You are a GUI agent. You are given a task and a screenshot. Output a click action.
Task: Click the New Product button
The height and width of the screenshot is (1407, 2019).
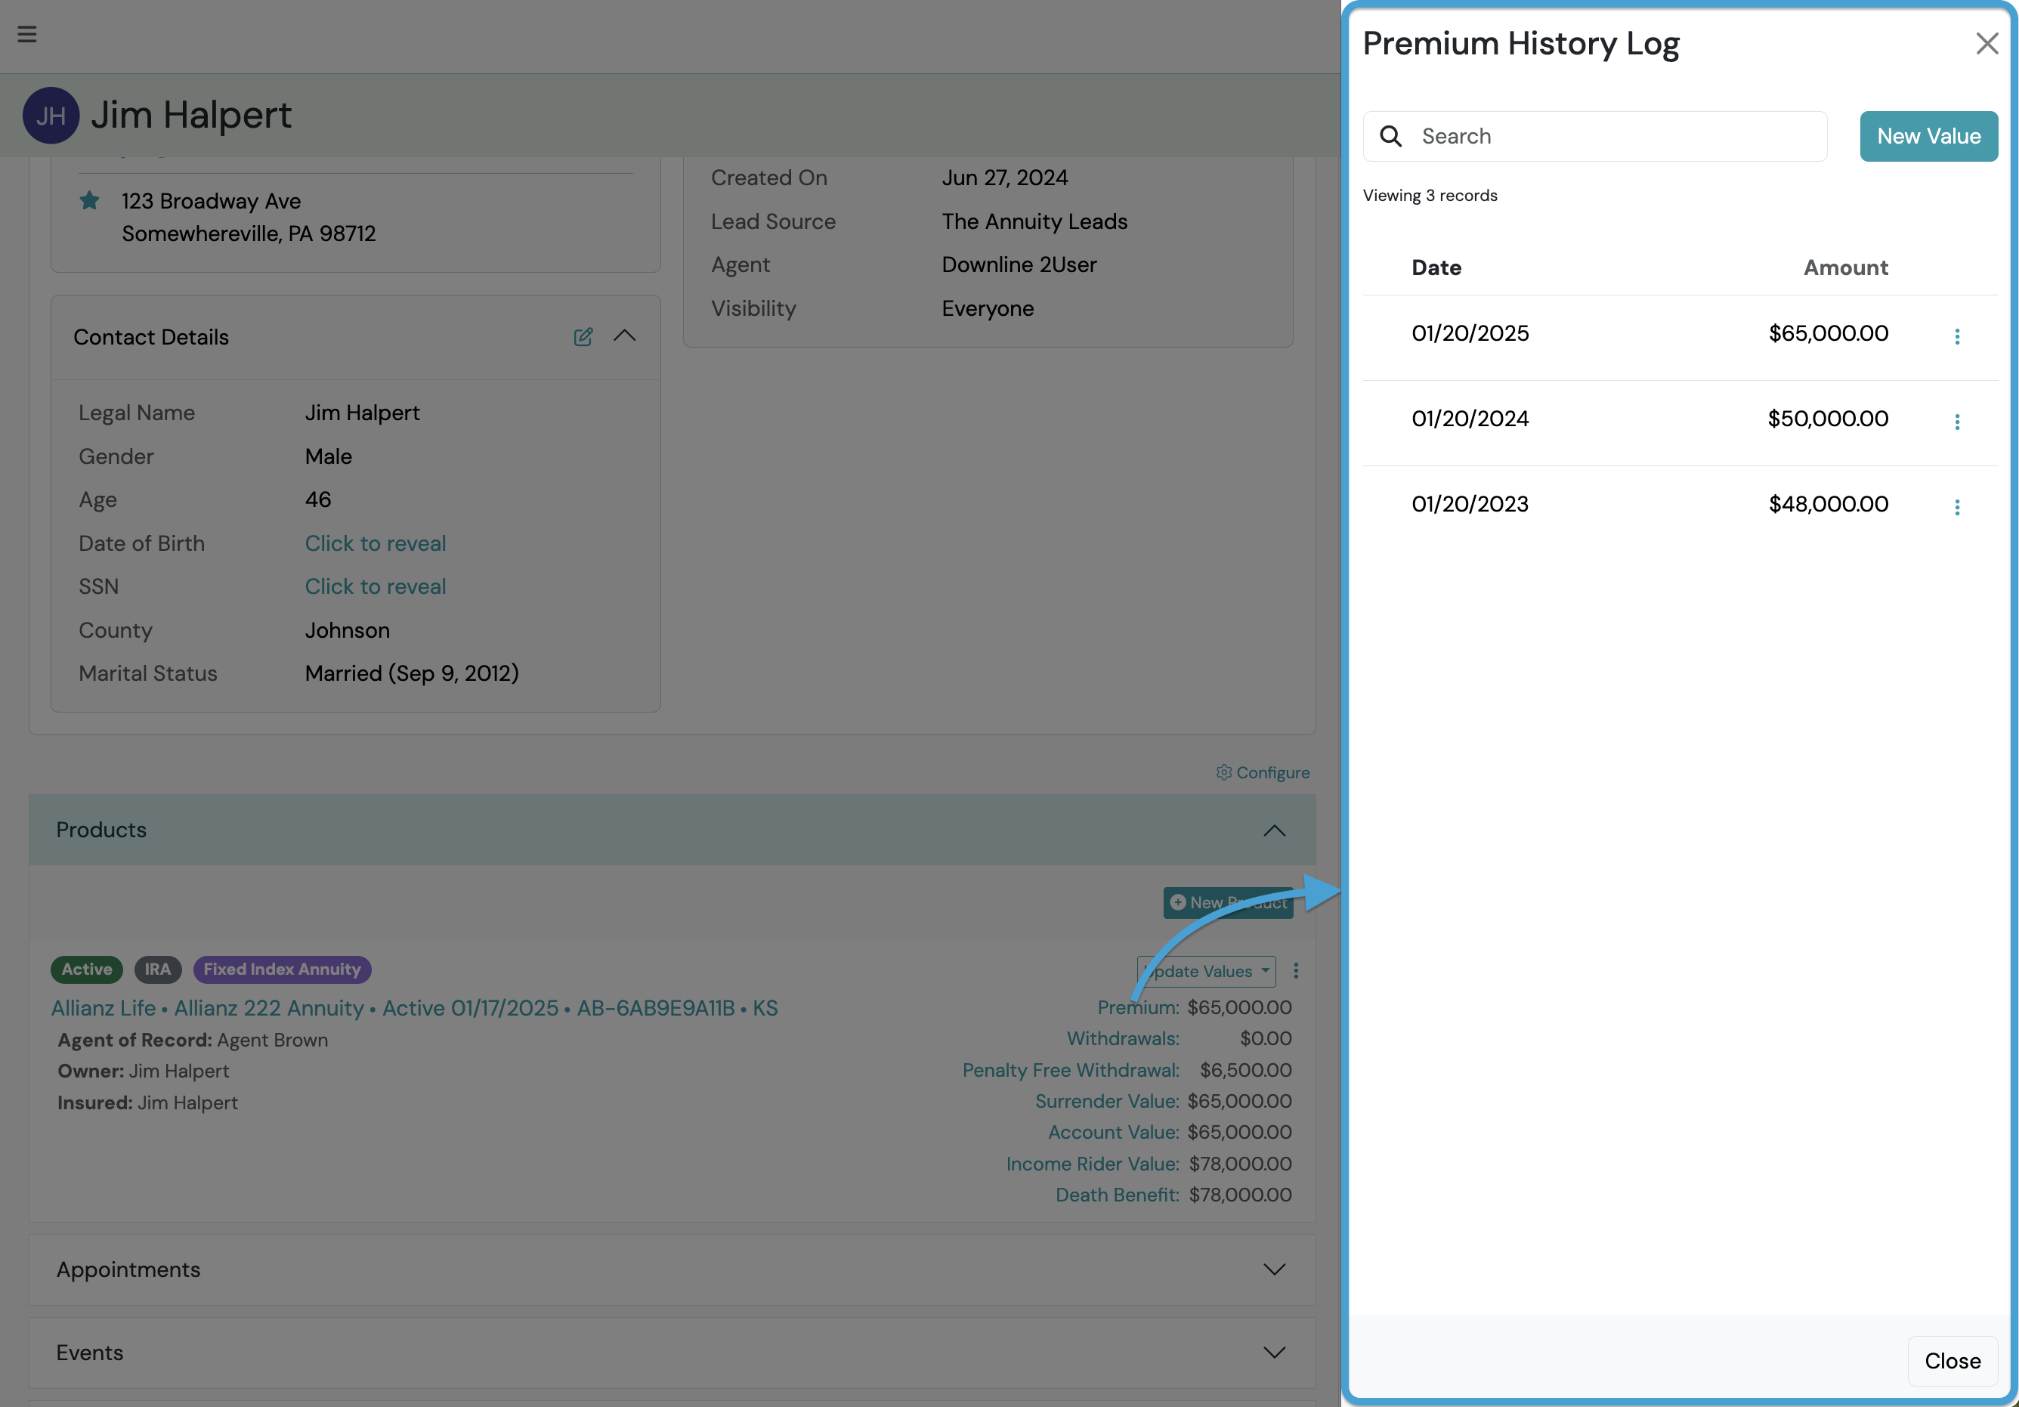(x=1228, y=902)
